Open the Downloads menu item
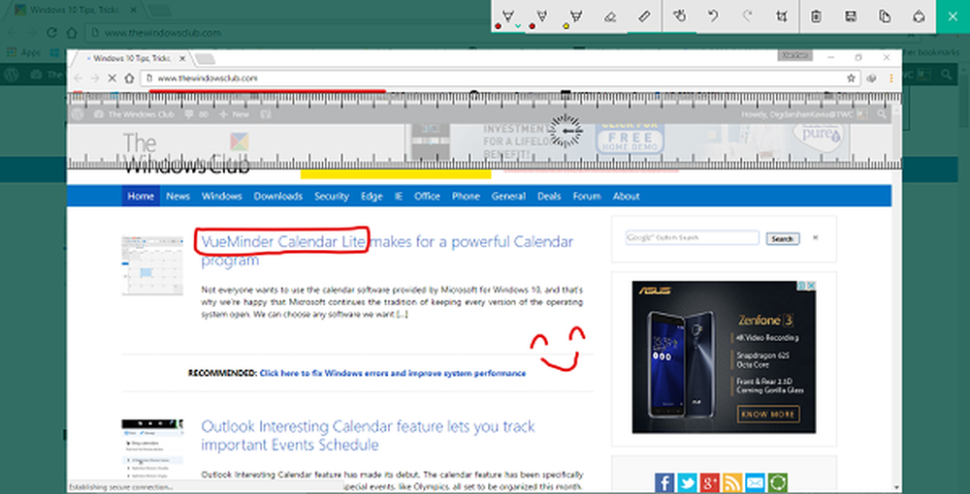The image size is (970, 494). (x=277, y=196)
